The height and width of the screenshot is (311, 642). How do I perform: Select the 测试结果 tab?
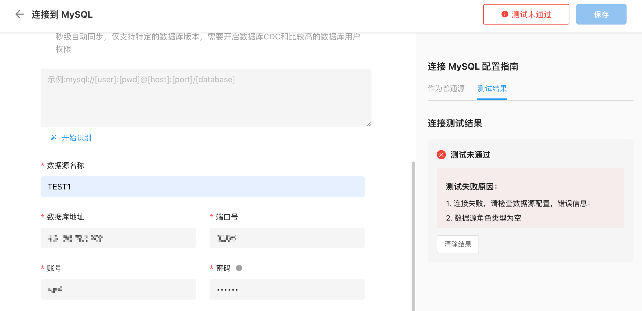492,88
